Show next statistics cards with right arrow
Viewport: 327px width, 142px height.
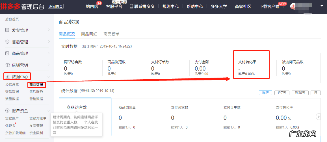[x=318, y=117]
